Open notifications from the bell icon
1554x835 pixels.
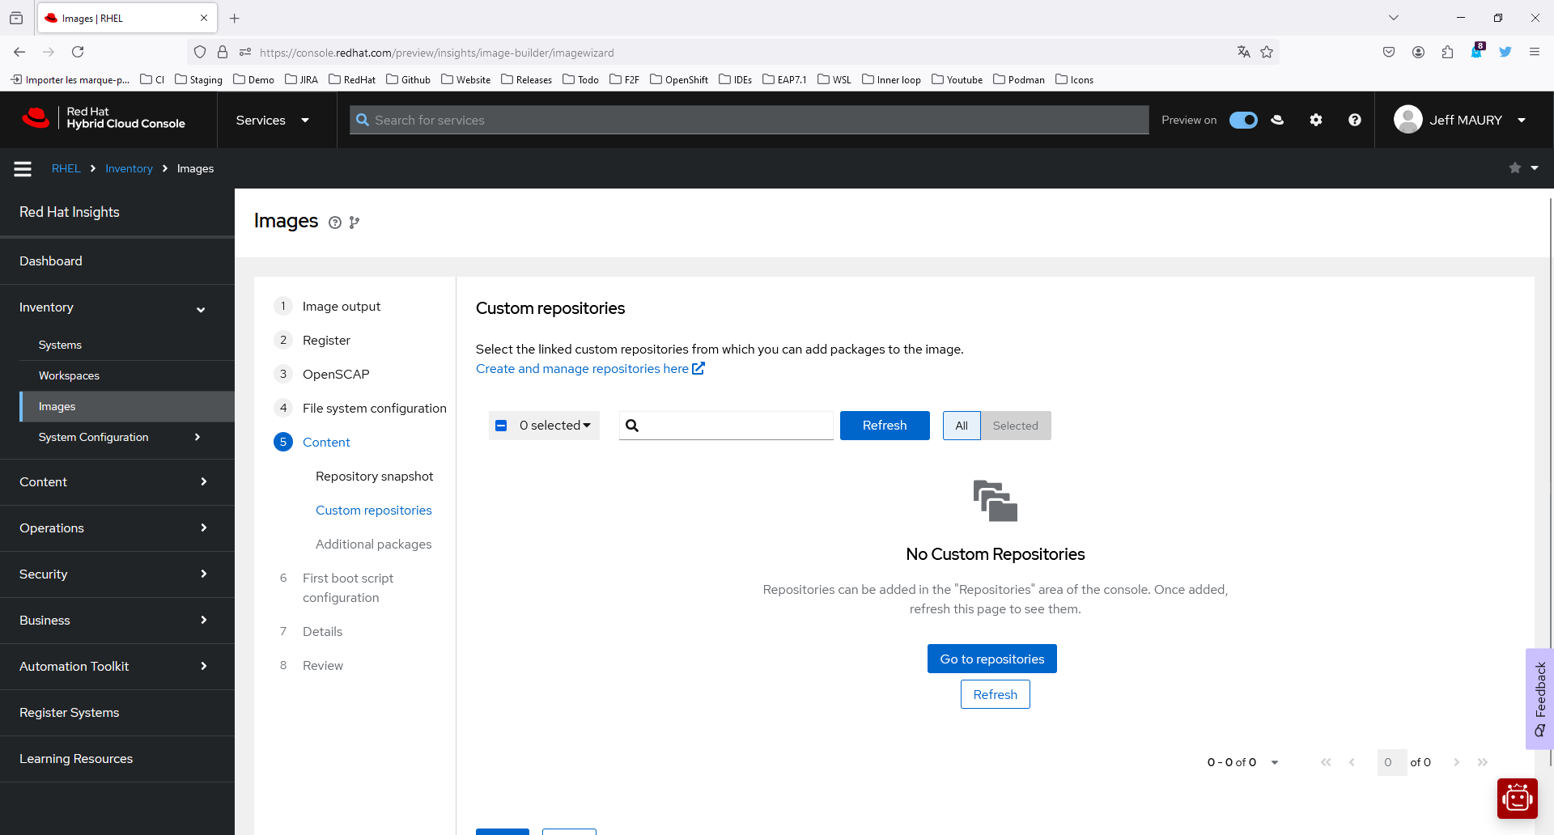click(x=1478, y=51)
